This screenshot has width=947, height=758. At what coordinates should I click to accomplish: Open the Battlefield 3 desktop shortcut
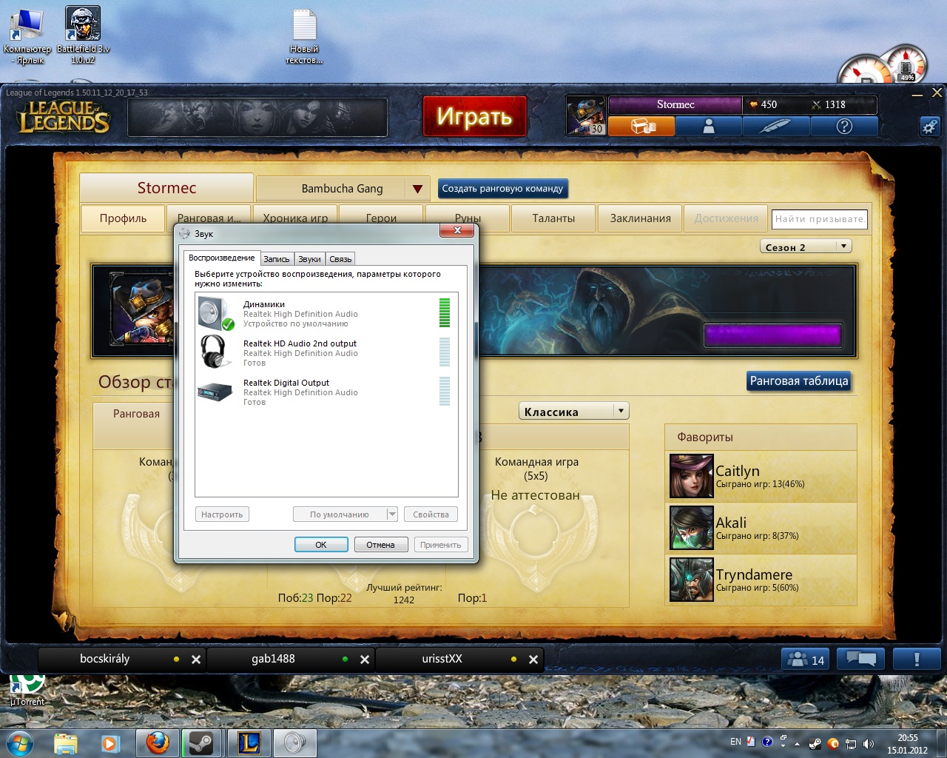point(83,36)
